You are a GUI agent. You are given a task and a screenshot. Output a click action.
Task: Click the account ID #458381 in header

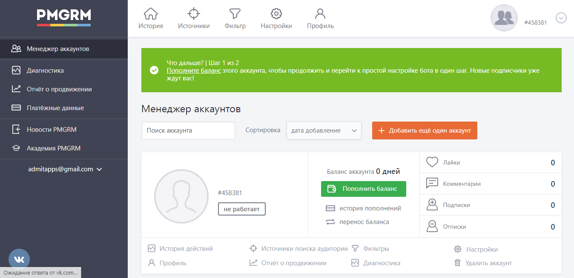536,23
